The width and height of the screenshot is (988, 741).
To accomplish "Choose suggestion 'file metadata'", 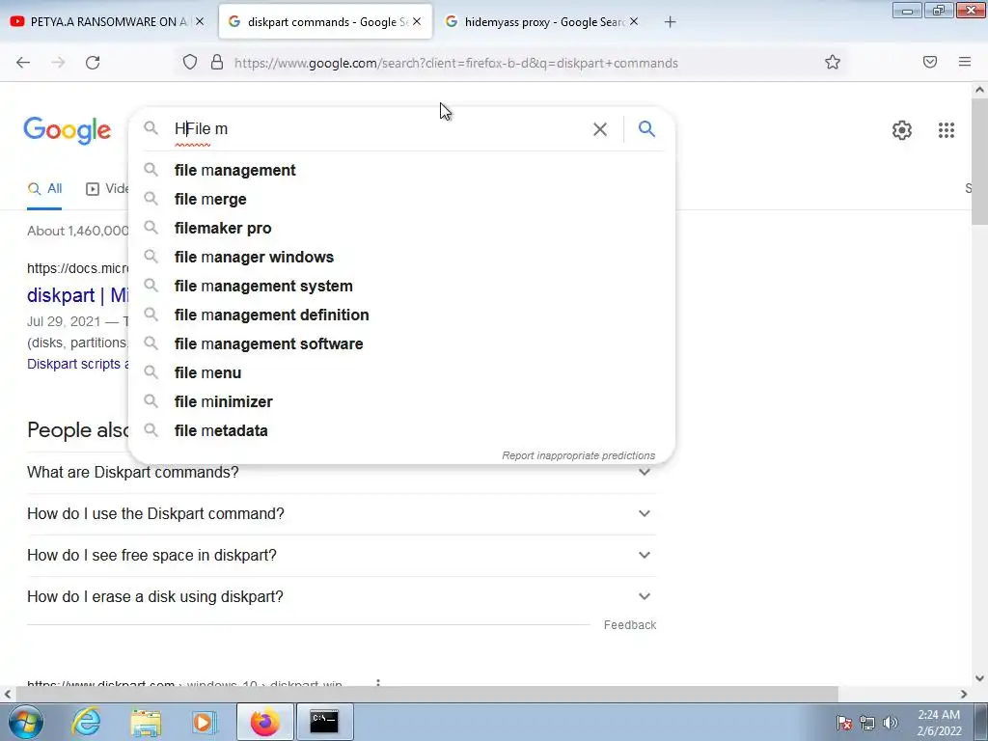I will click(401, 431).
